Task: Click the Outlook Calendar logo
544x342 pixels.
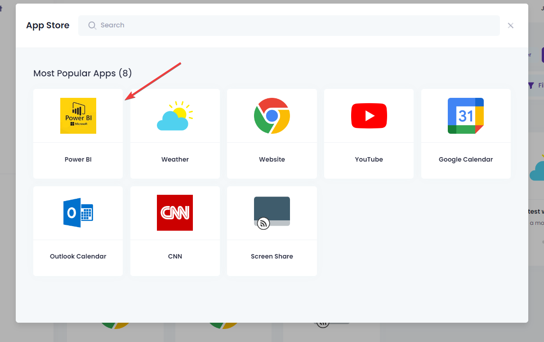Action: (x=78, y=213)
